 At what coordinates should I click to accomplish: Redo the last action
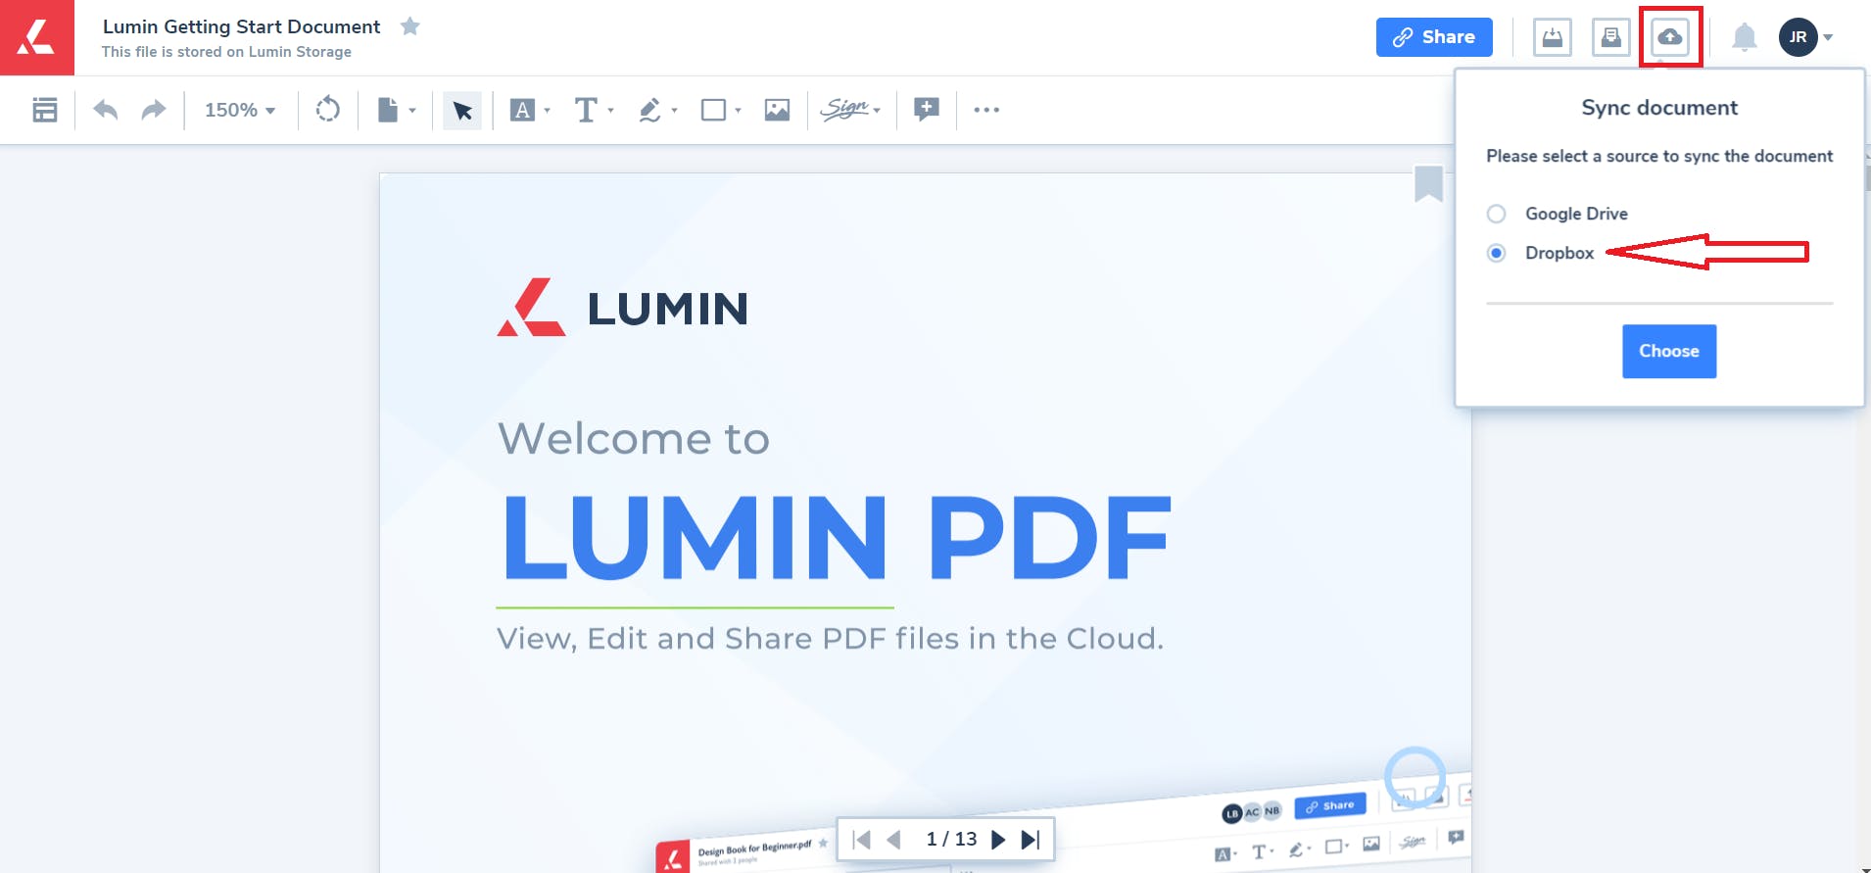click(x=154, y=110)
